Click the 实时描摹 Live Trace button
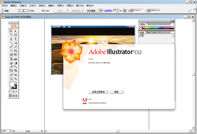 click(91, 11)
